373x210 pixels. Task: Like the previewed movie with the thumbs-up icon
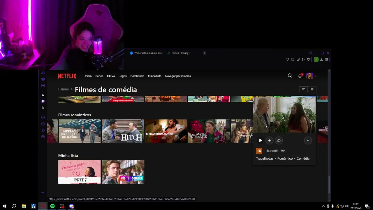(279, 141)
